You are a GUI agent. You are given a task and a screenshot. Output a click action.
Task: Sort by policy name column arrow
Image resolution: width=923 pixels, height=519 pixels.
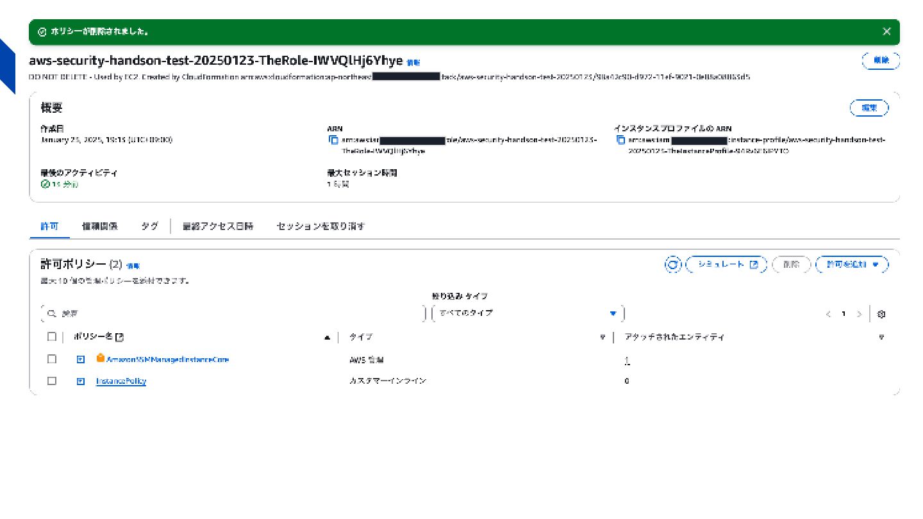[x=328, y=337]
